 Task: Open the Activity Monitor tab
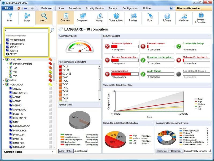click(95, 8)
